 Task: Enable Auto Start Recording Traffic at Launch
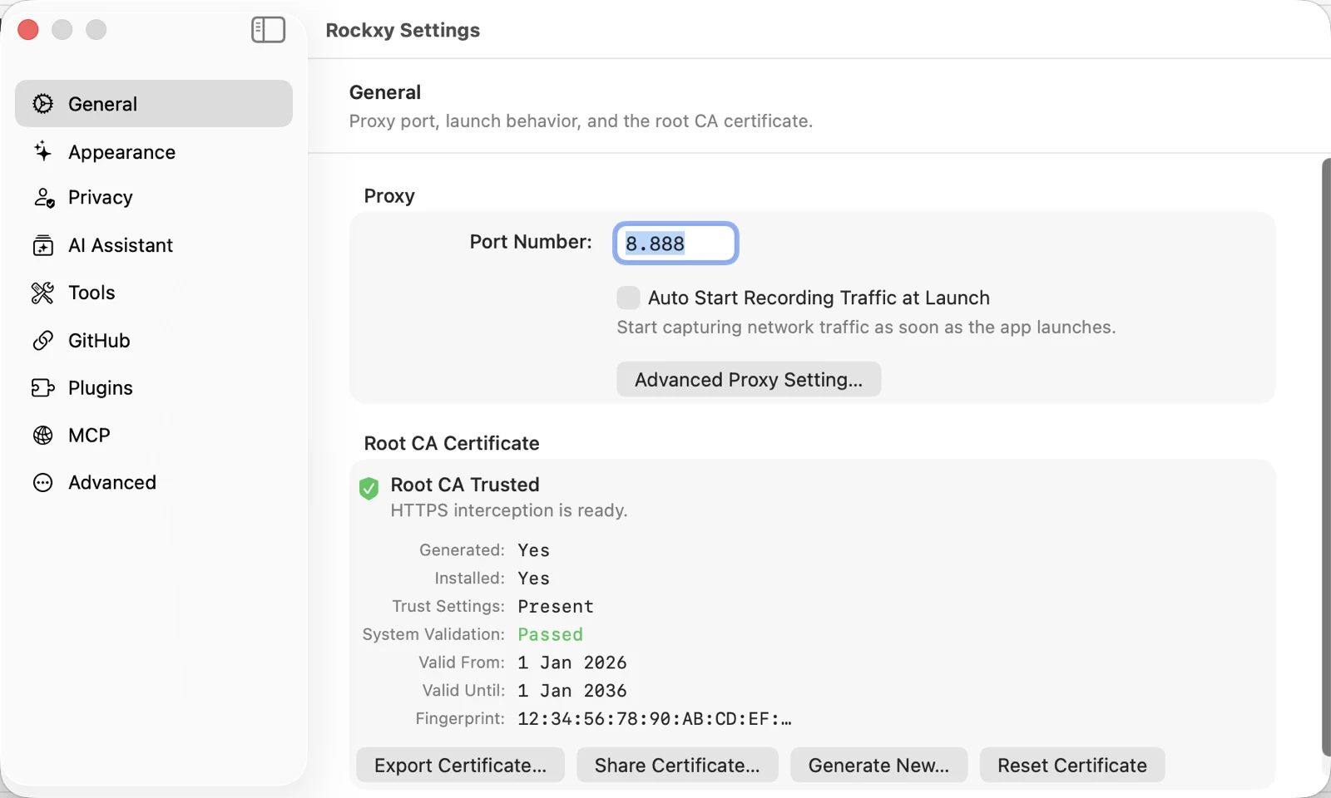point(628,298)
